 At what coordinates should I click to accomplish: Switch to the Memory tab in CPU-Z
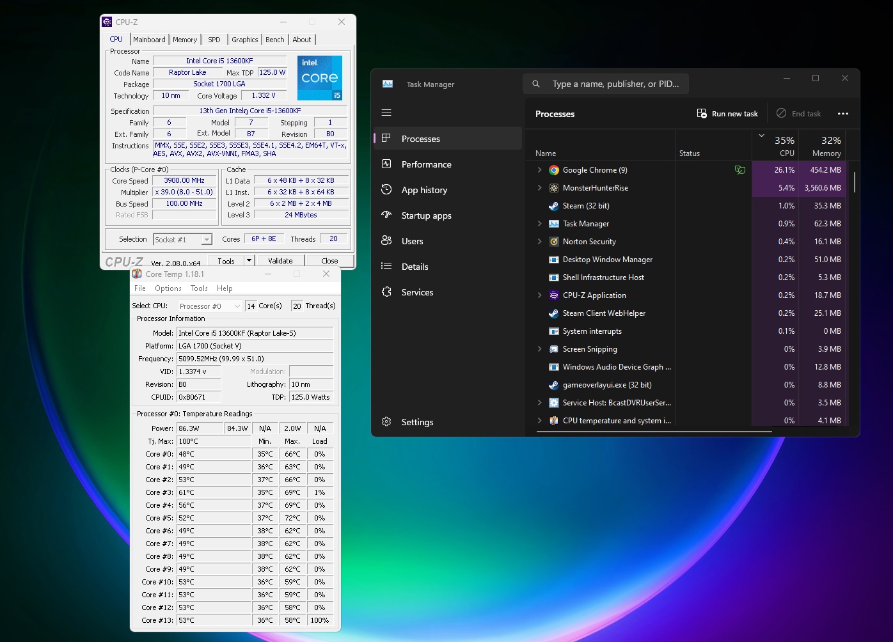click(185, 40)
